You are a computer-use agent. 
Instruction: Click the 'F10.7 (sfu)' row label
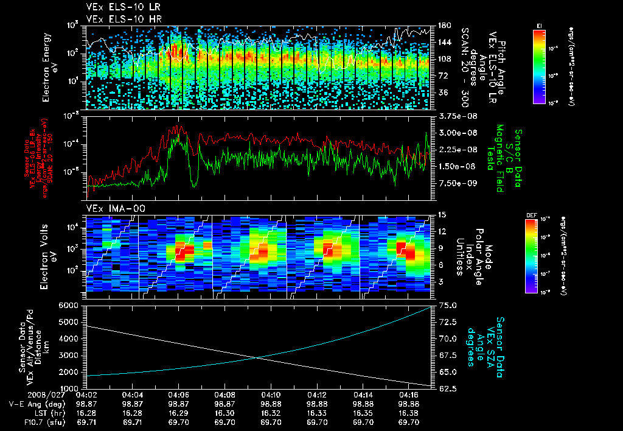click(x=44, y=422)
